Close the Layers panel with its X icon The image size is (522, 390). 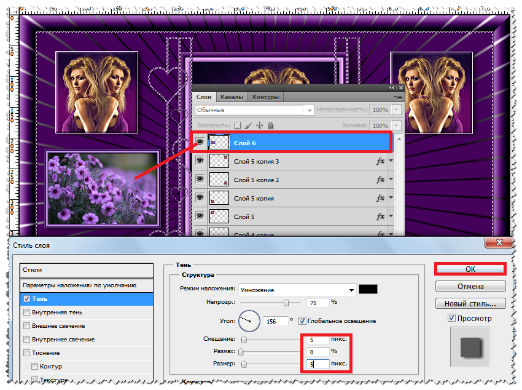401,88
